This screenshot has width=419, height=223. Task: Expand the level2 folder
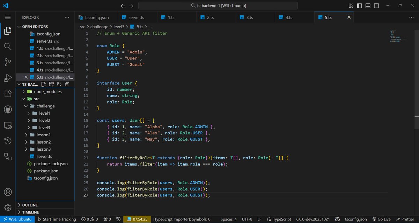point(45,120)
